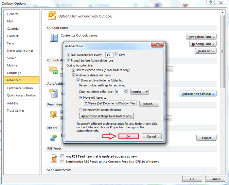This screenshot has width=229, height=185.
Task: Click Cancel in the AutoArchive dialog
Action: tap(151, 136)
